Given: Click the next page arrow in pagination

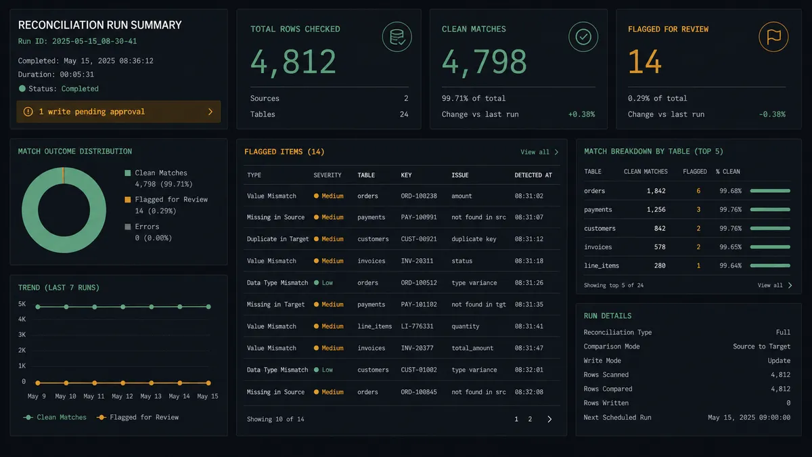Looking at the screenshot, I should pyautogui.click(x=549, y=419).
